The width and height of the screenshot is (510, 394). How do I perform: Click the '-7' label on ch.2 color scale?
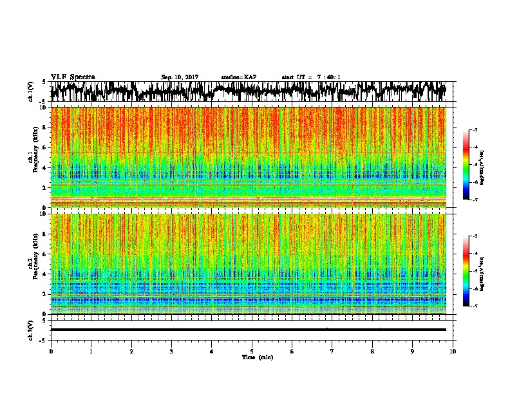pyautogui.click(x=475, y=306)
